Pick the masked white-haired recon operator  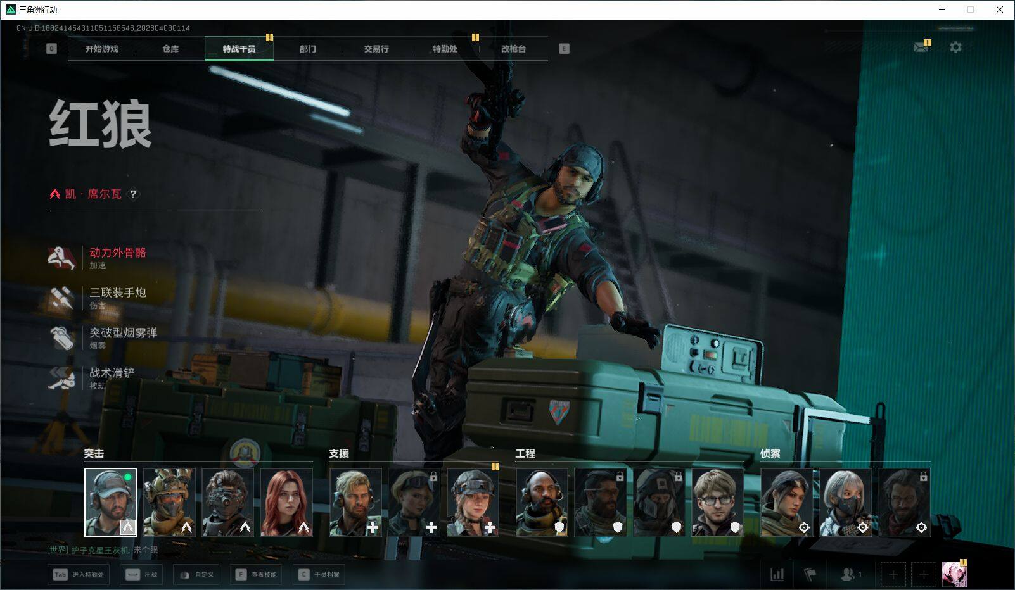845,502
